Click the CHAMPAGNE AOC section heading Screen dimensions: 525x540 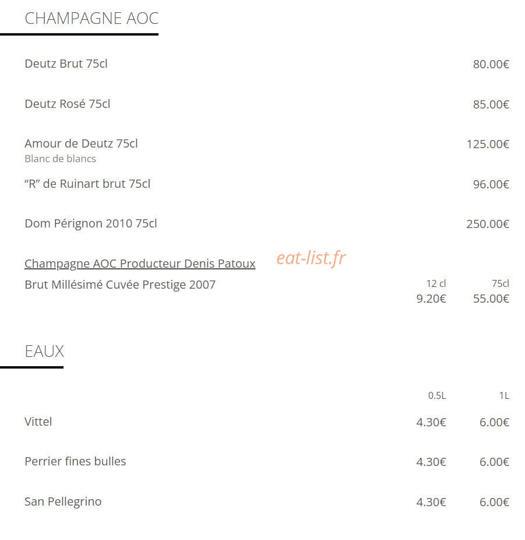(x=91, y=18)
